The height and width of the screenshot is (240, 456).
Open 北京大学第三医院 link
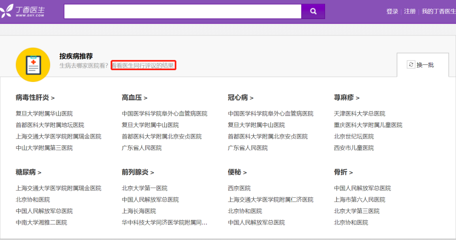(x=357, y=211)
